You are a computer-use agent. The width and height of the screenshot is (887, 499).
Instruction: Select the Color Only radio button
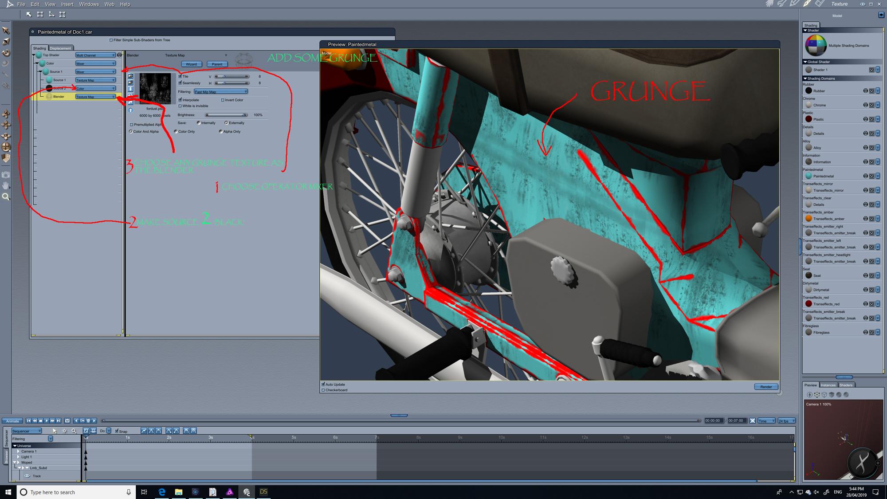176,132
